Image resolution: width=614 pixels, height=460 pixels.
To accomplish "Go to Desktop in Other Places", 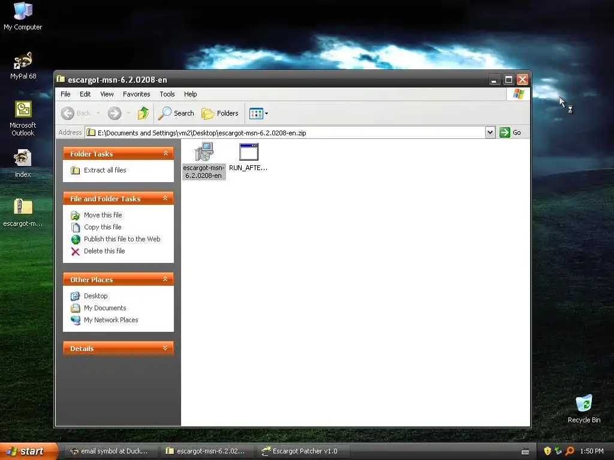I will pyautogui.click(x=95, y=296).
